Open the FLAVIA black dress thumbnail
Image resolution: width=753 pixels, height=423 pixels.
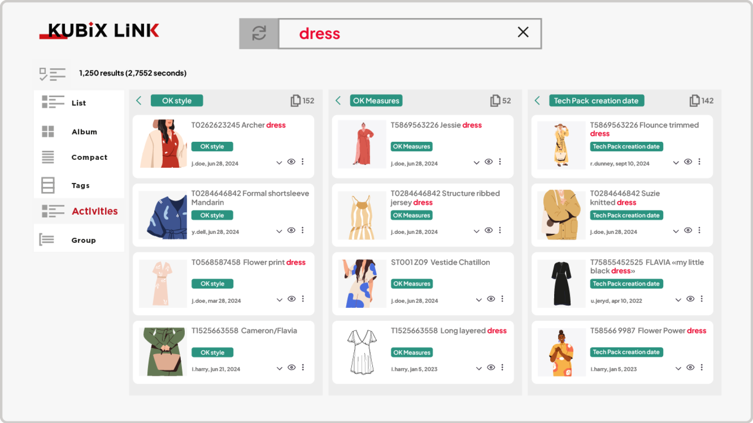click(561, 284)
